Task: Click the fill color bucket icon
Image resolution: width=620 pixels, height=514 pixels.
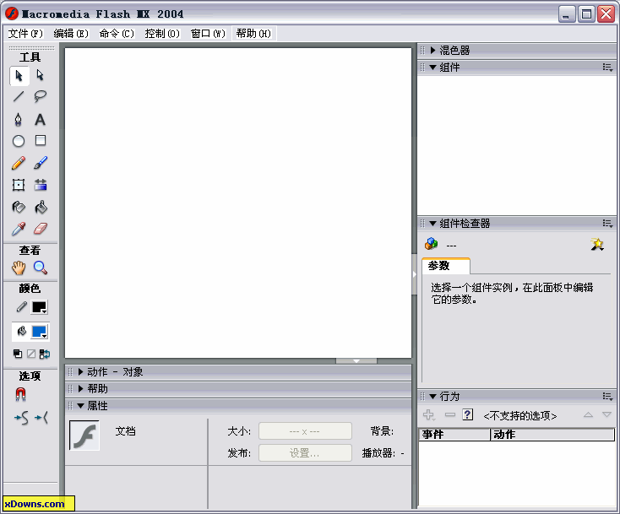Action: [x=21, y=332]
